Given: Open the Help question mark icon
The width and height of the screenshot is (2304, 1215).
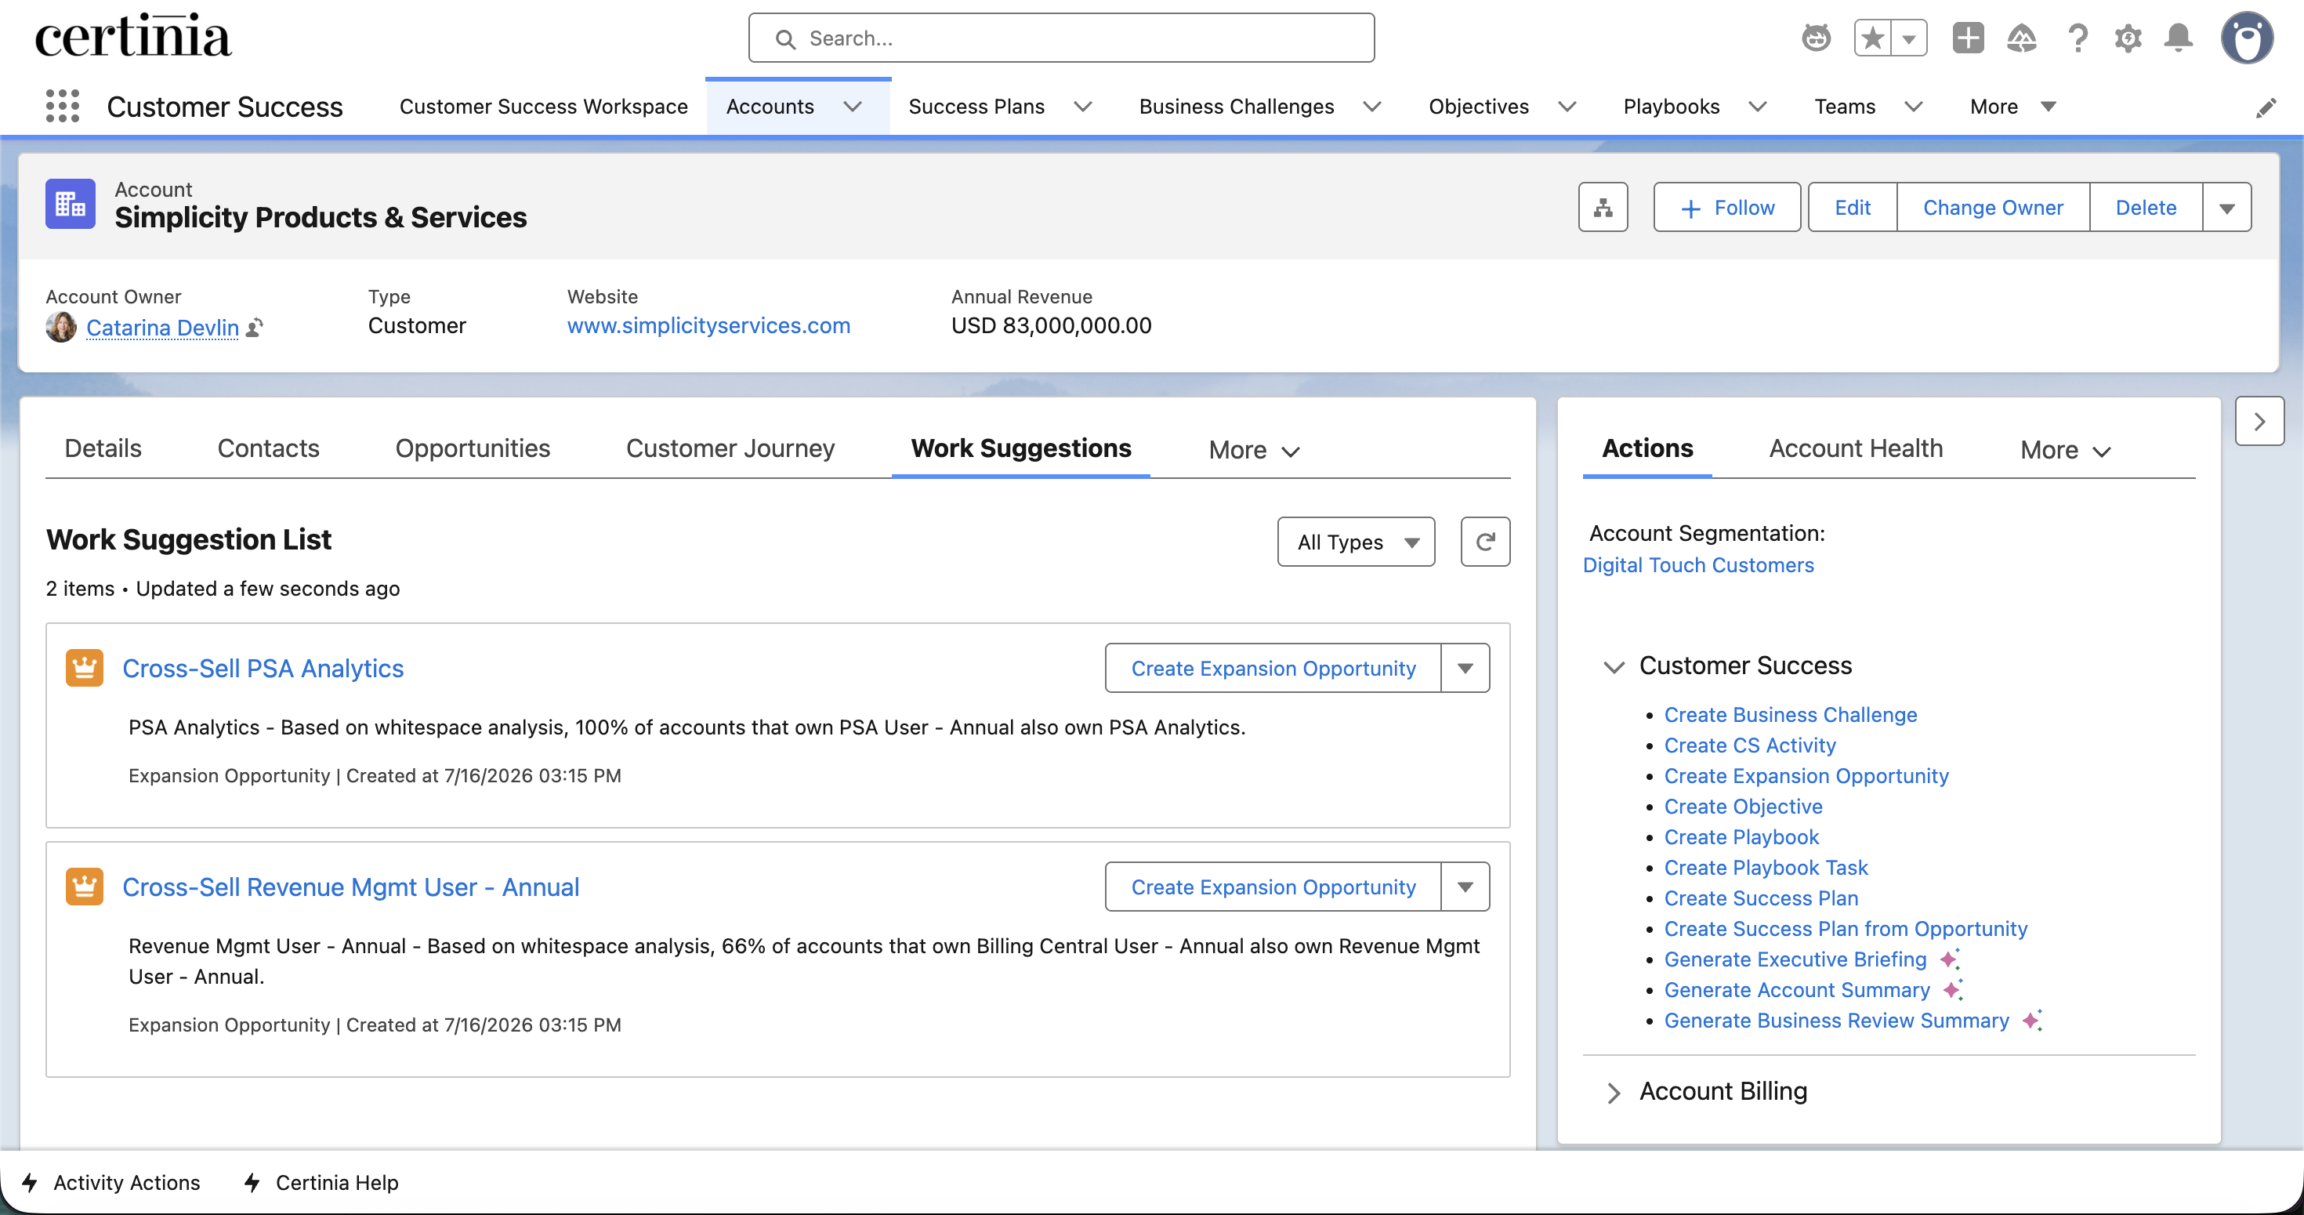Looking at the screenshot, I should [x=2077, y=38].
